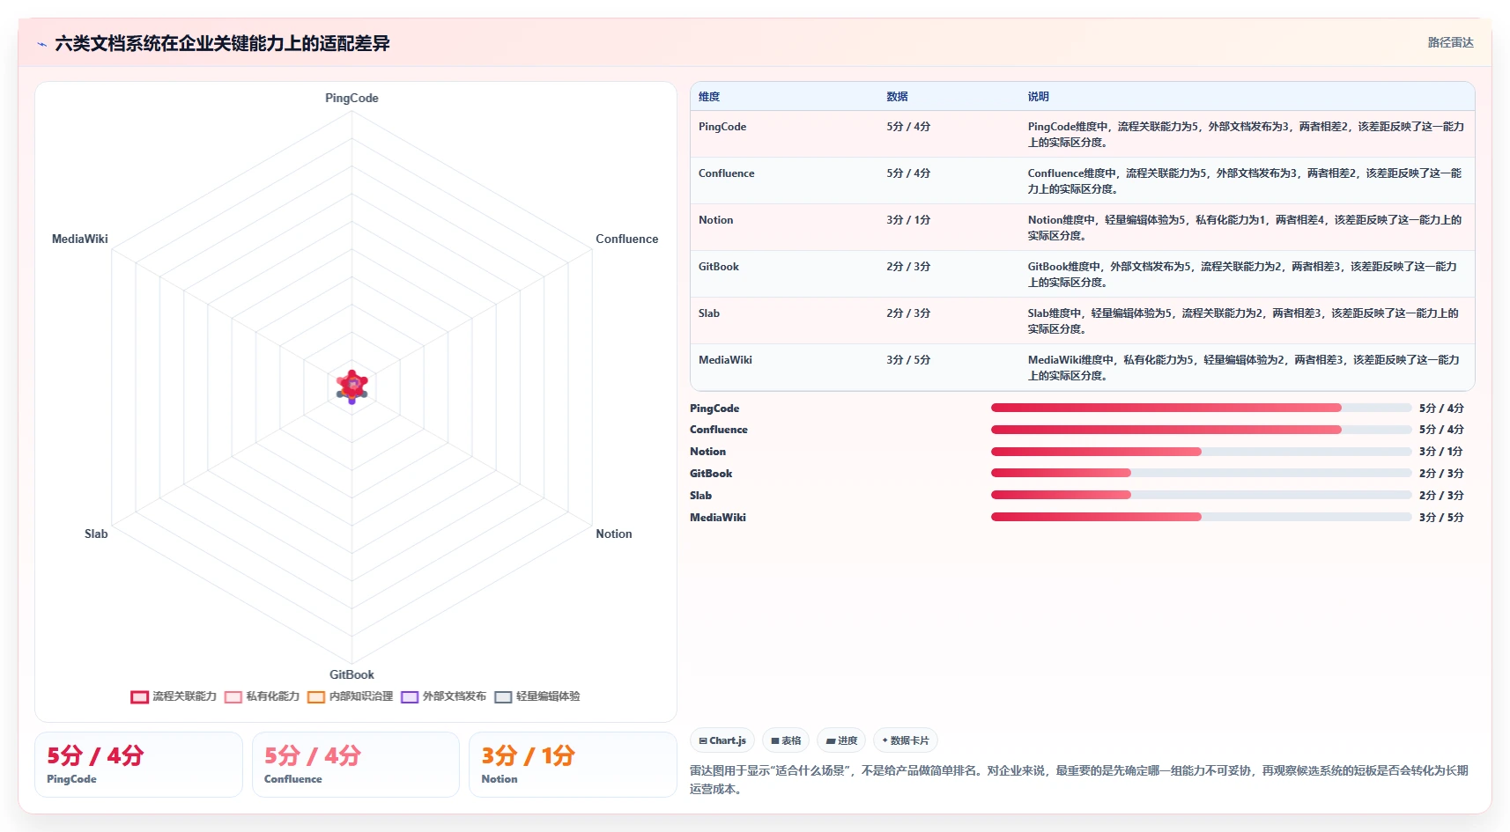Screen dimensions: 1510x832
Task: Open the Confluence 5分 / 4分 data card
Action: (x=356, y=764)
